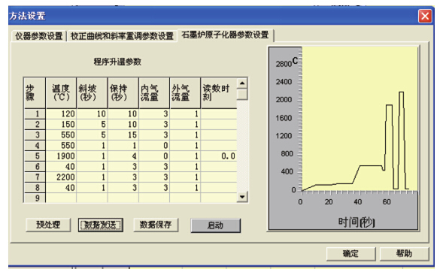Click the table scrollbar down arrow
This screenshot has height=275, width=443.
[x=242, y=197]
